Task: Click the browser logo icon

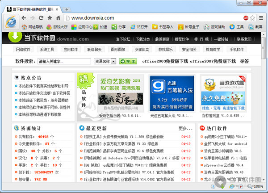Action: (x=11, y=22)
